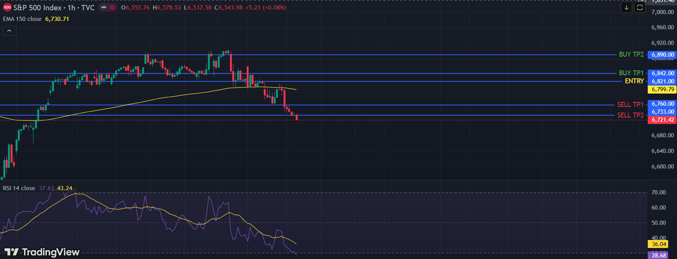Click the red current price tag 6,721.42
The image size is (677, 259).
663,120
